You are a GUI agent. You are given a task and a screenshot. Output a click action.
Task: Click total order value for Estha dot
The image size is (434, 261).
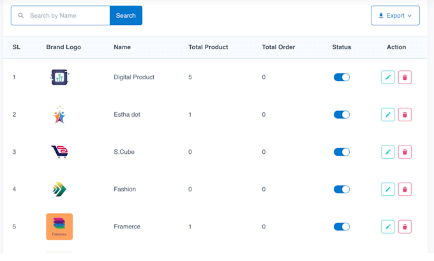pos(264,115)
